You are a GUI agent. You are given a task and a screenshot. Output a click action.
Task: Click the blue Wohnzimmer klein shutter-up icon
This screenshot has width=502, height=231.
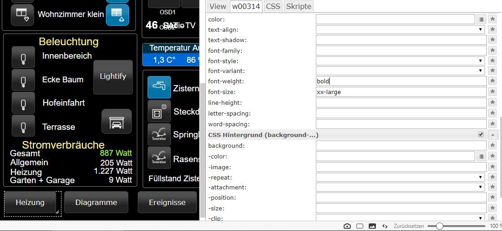pos(117,15)
